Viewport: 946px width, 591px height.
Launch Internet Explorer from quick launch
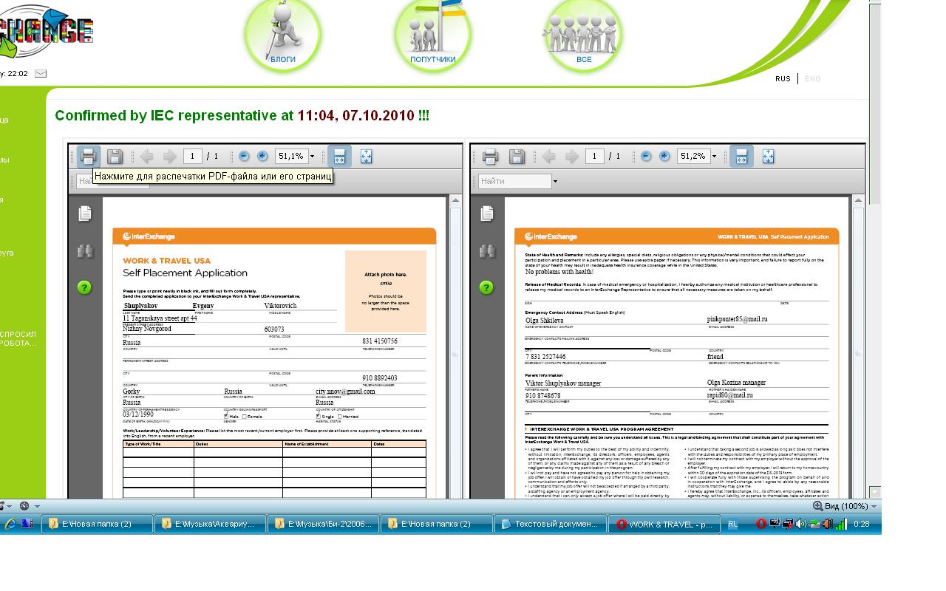pyautogui.click(x=11, y=524)
